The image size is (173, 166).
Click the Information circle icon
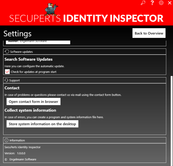[x=7, y=140]
